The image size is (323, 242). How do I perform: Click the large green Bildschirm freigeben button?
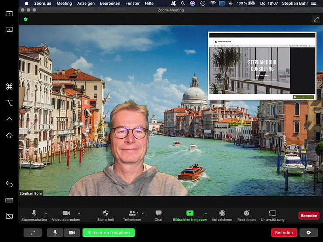click(x=108, y=233)
